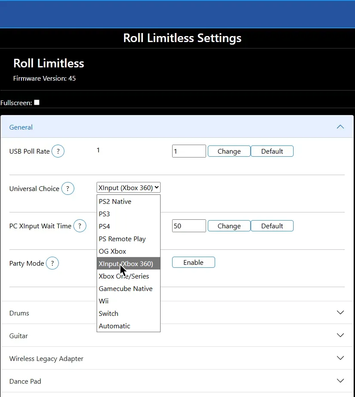Open the Party Mode help tooltip

52,263
